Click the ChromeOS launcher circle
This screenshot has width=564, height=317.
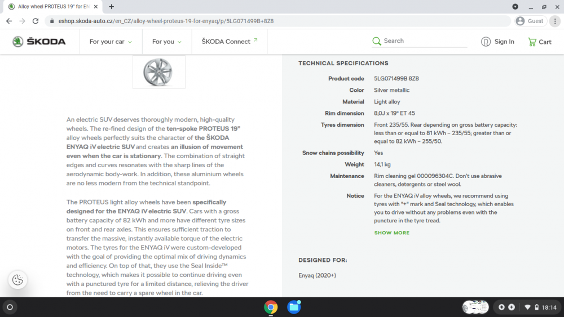[10, 307]
